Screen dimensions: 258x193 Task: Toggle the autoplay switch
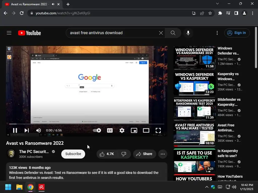97,130
